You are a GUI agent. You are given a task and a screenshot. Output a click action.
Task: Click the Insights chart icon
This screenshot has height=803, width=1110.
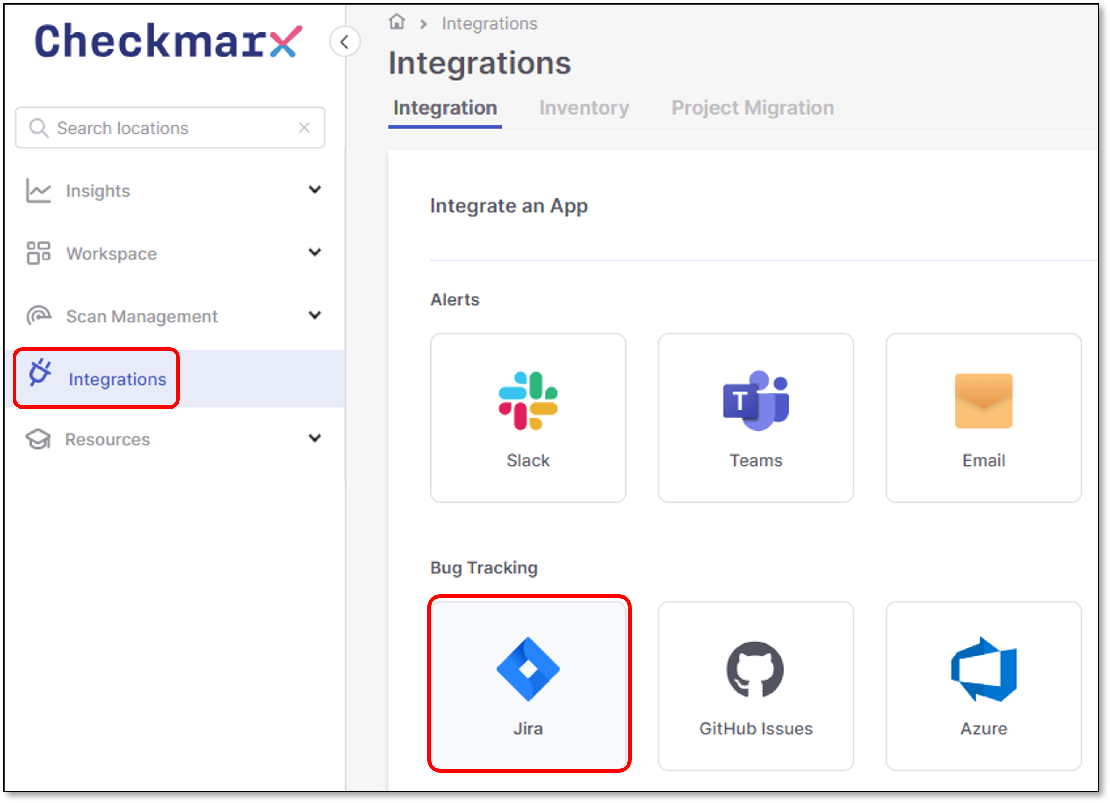[38, 191]
